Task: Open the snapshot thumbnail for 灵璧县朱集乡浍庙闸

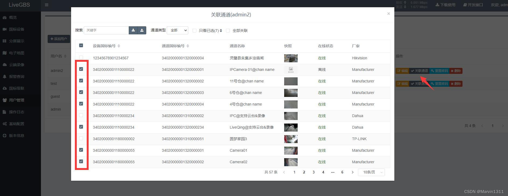Action: tap(291, 58)
